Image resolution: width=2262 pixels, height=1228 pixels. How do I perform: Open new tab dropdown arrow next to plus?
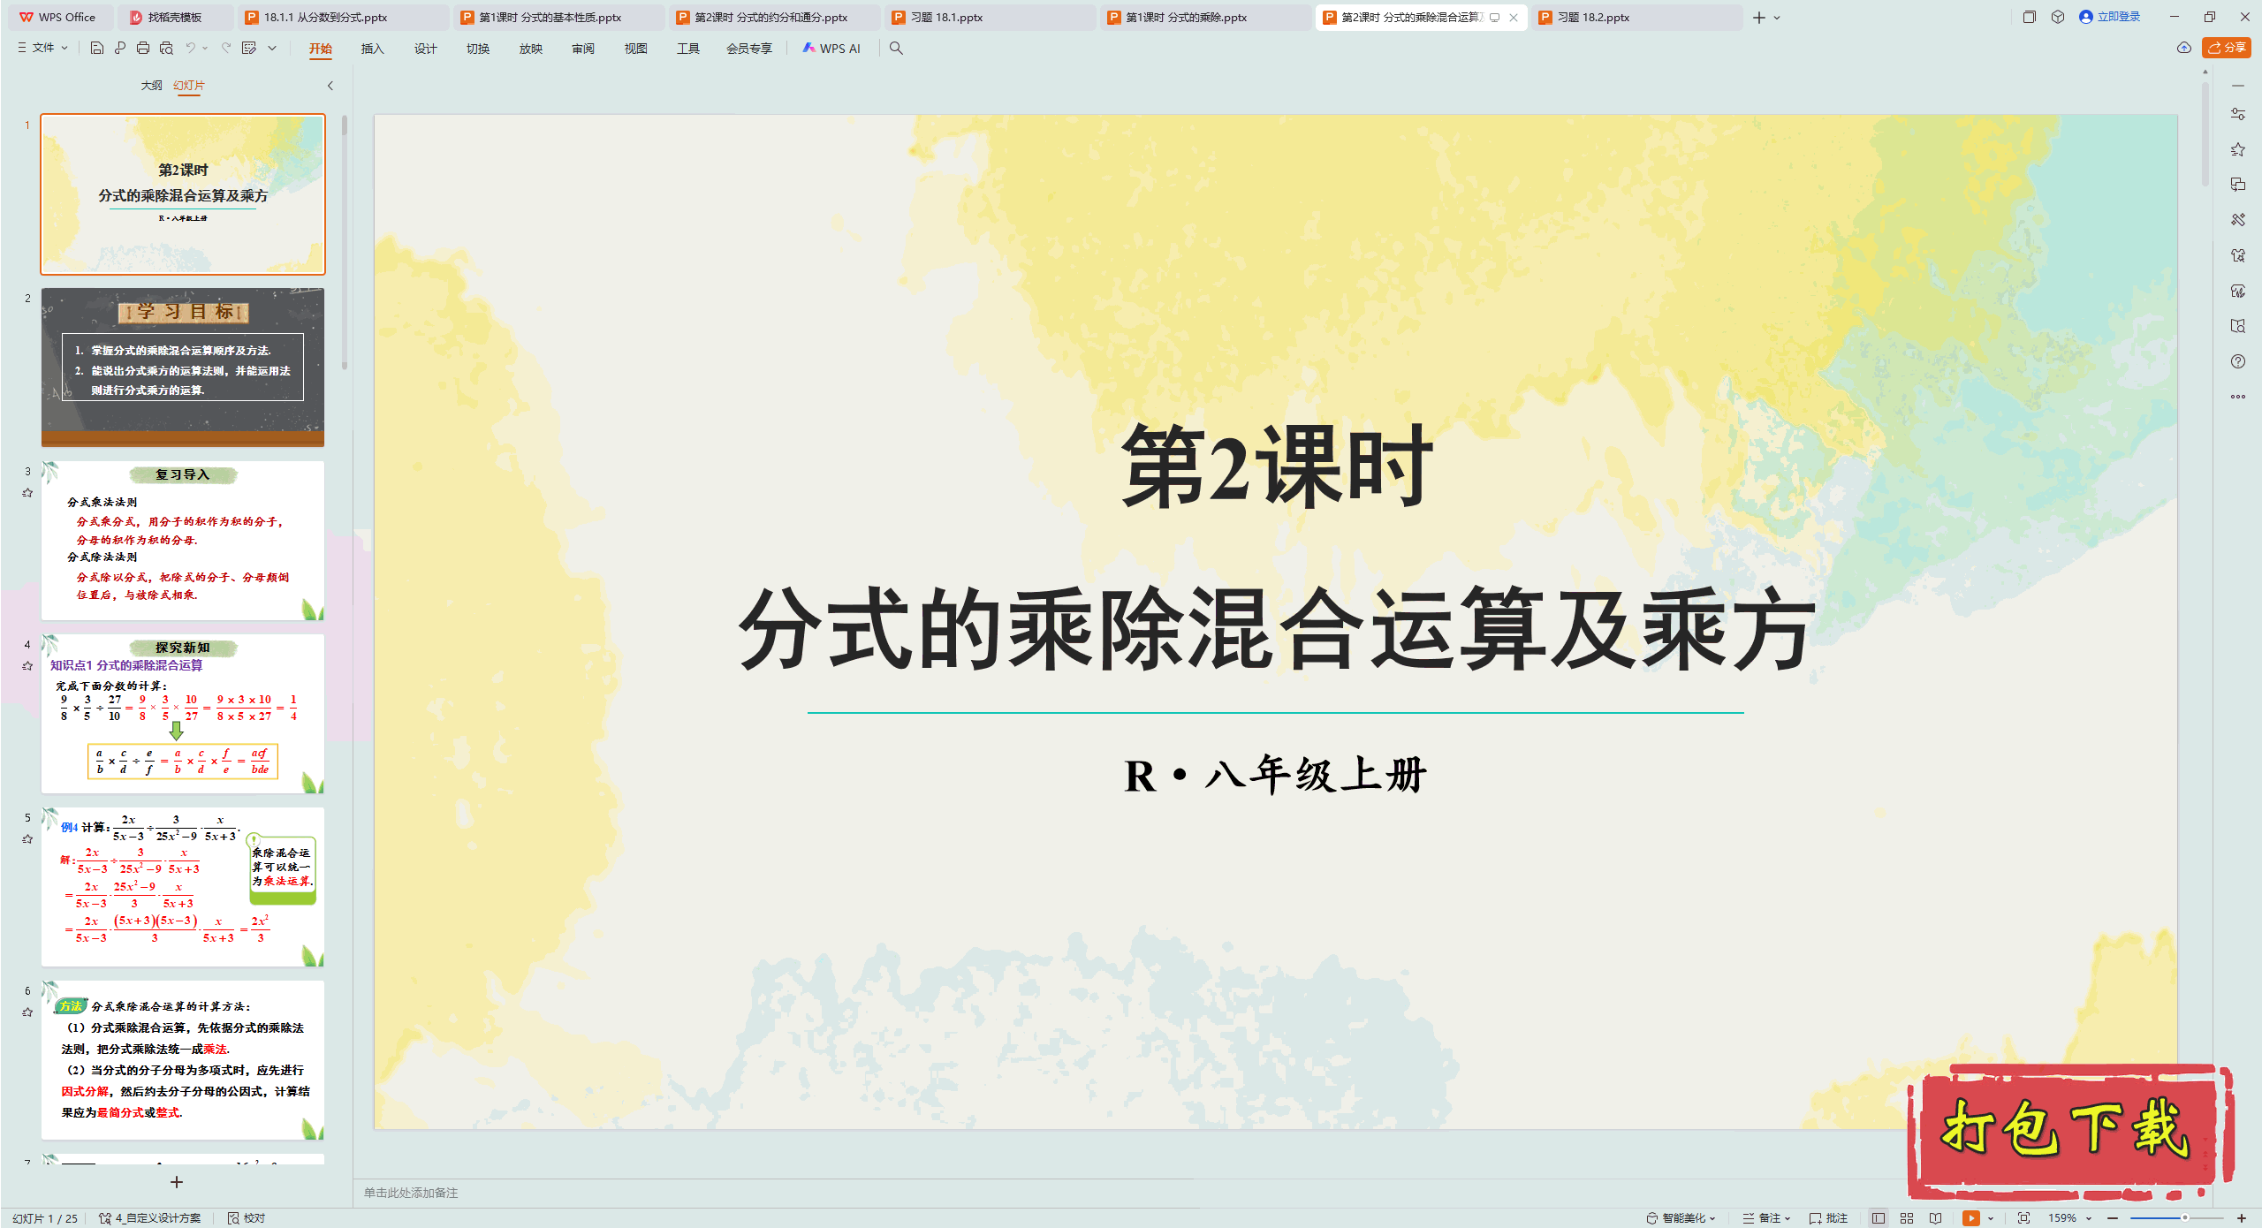[1778, 18]
